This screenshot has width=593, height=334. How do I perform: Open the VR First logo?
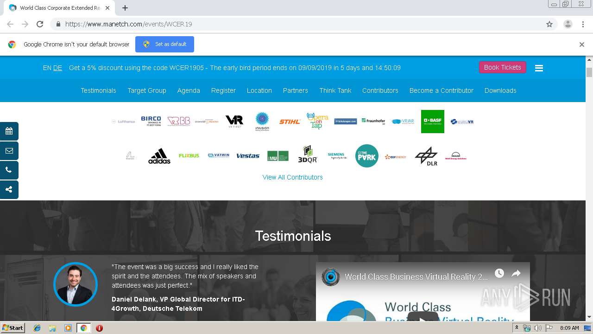point(234,122)
